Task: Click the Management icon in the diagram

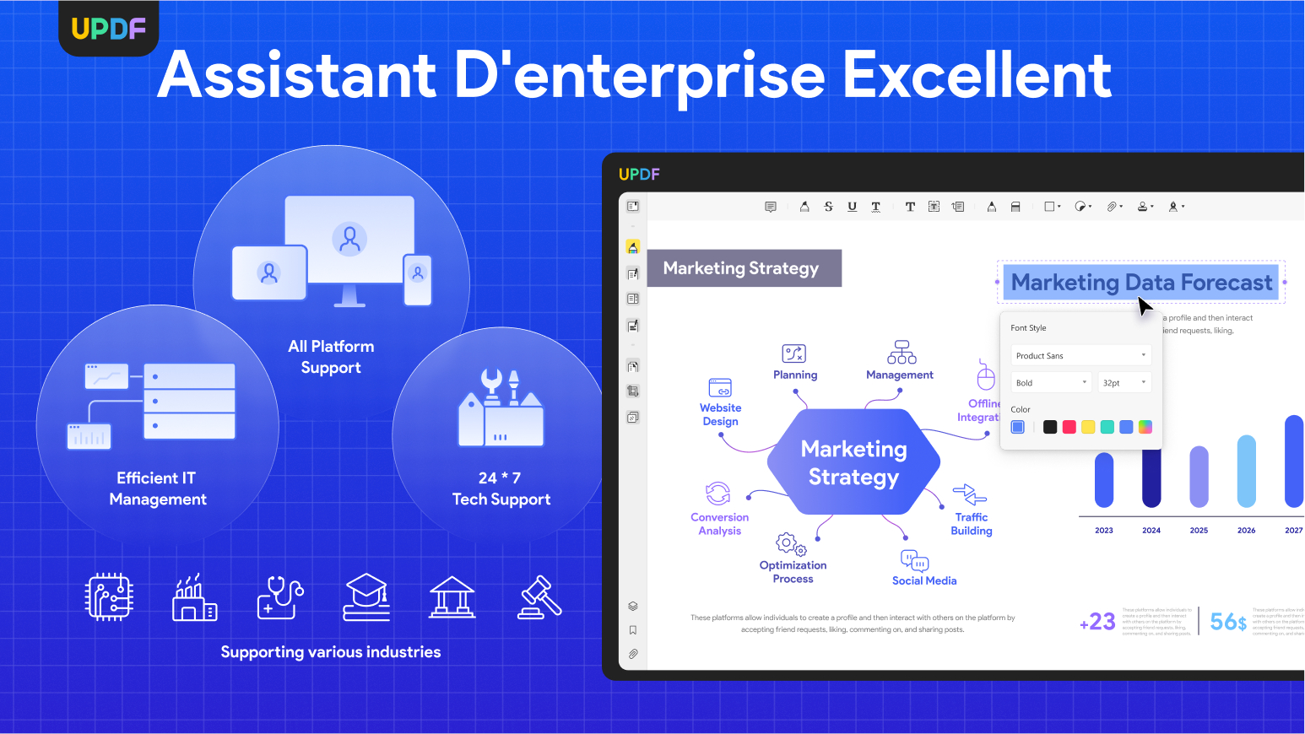Action: coord(902,352)
